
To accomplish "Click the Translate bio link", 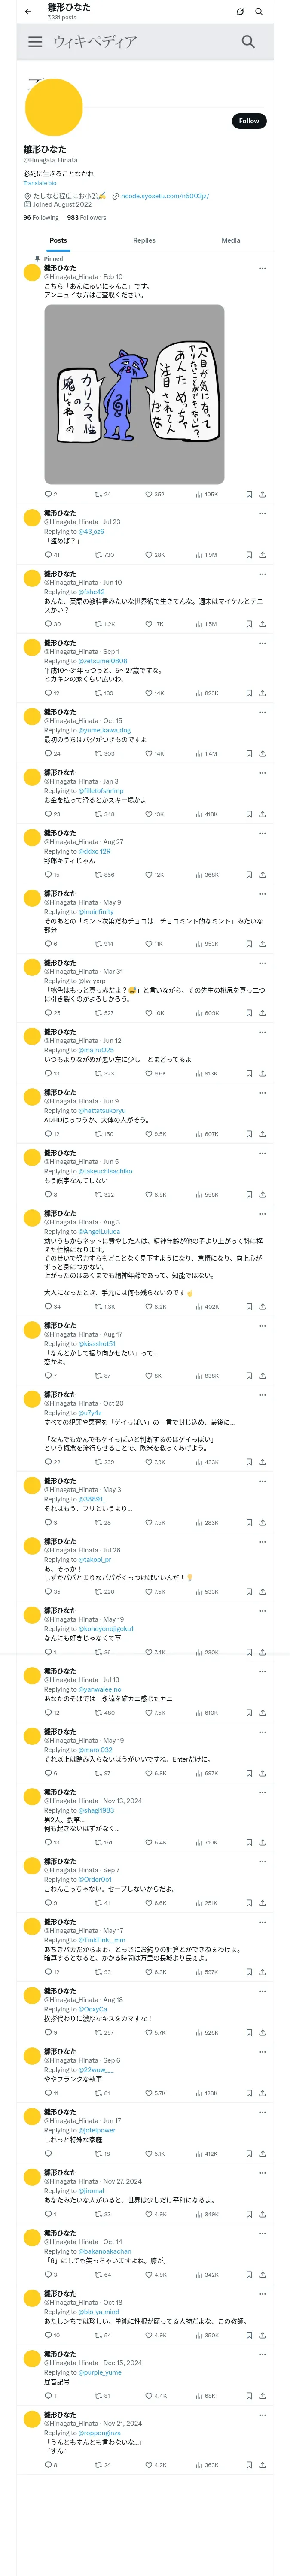I will [40, 183].
